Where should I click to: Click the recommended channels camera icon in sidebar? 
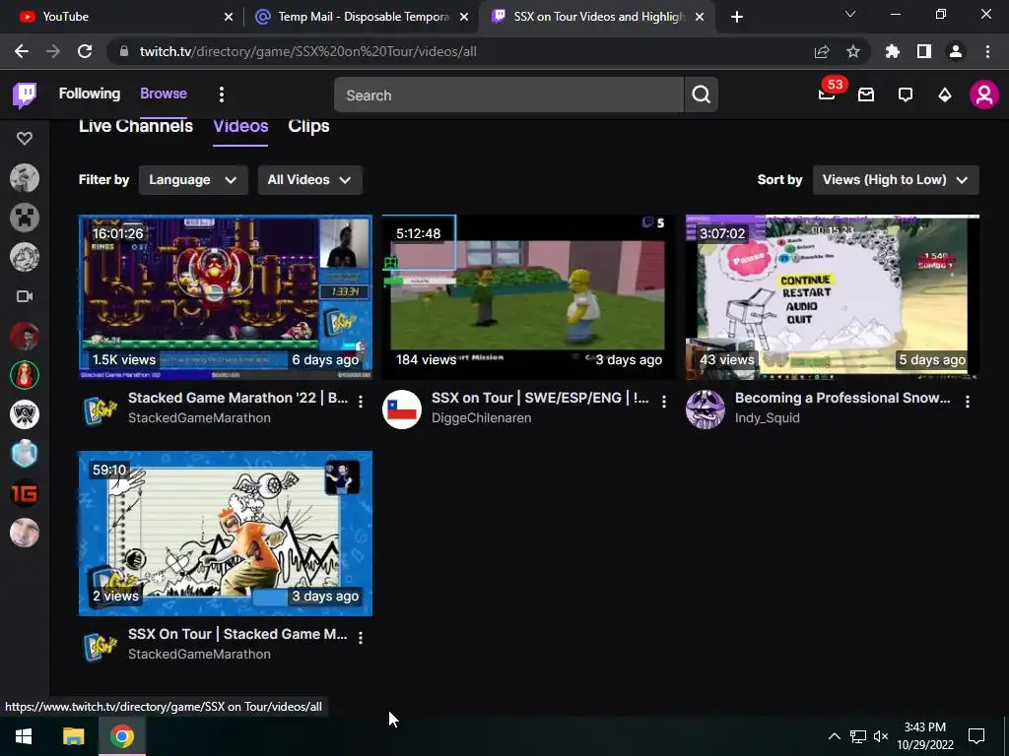(25, 296)
